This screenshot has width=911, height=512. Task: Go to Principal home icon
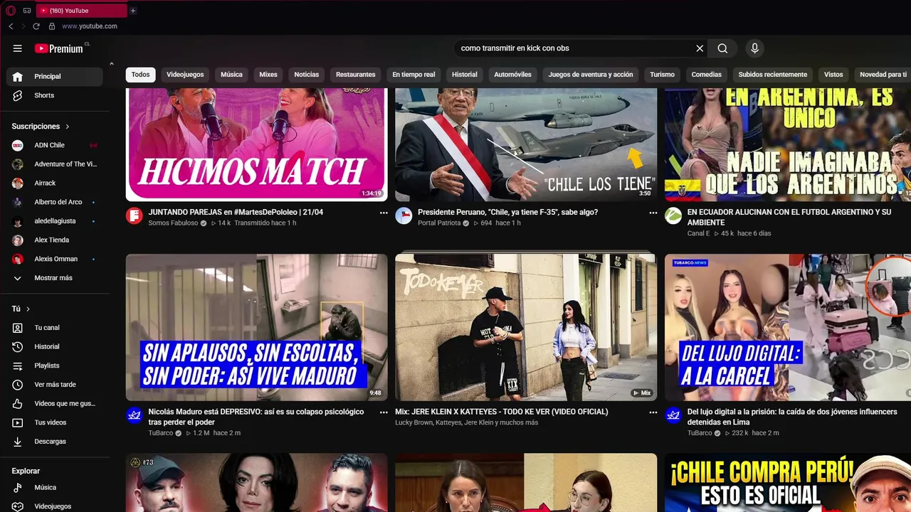pos(18,76)
